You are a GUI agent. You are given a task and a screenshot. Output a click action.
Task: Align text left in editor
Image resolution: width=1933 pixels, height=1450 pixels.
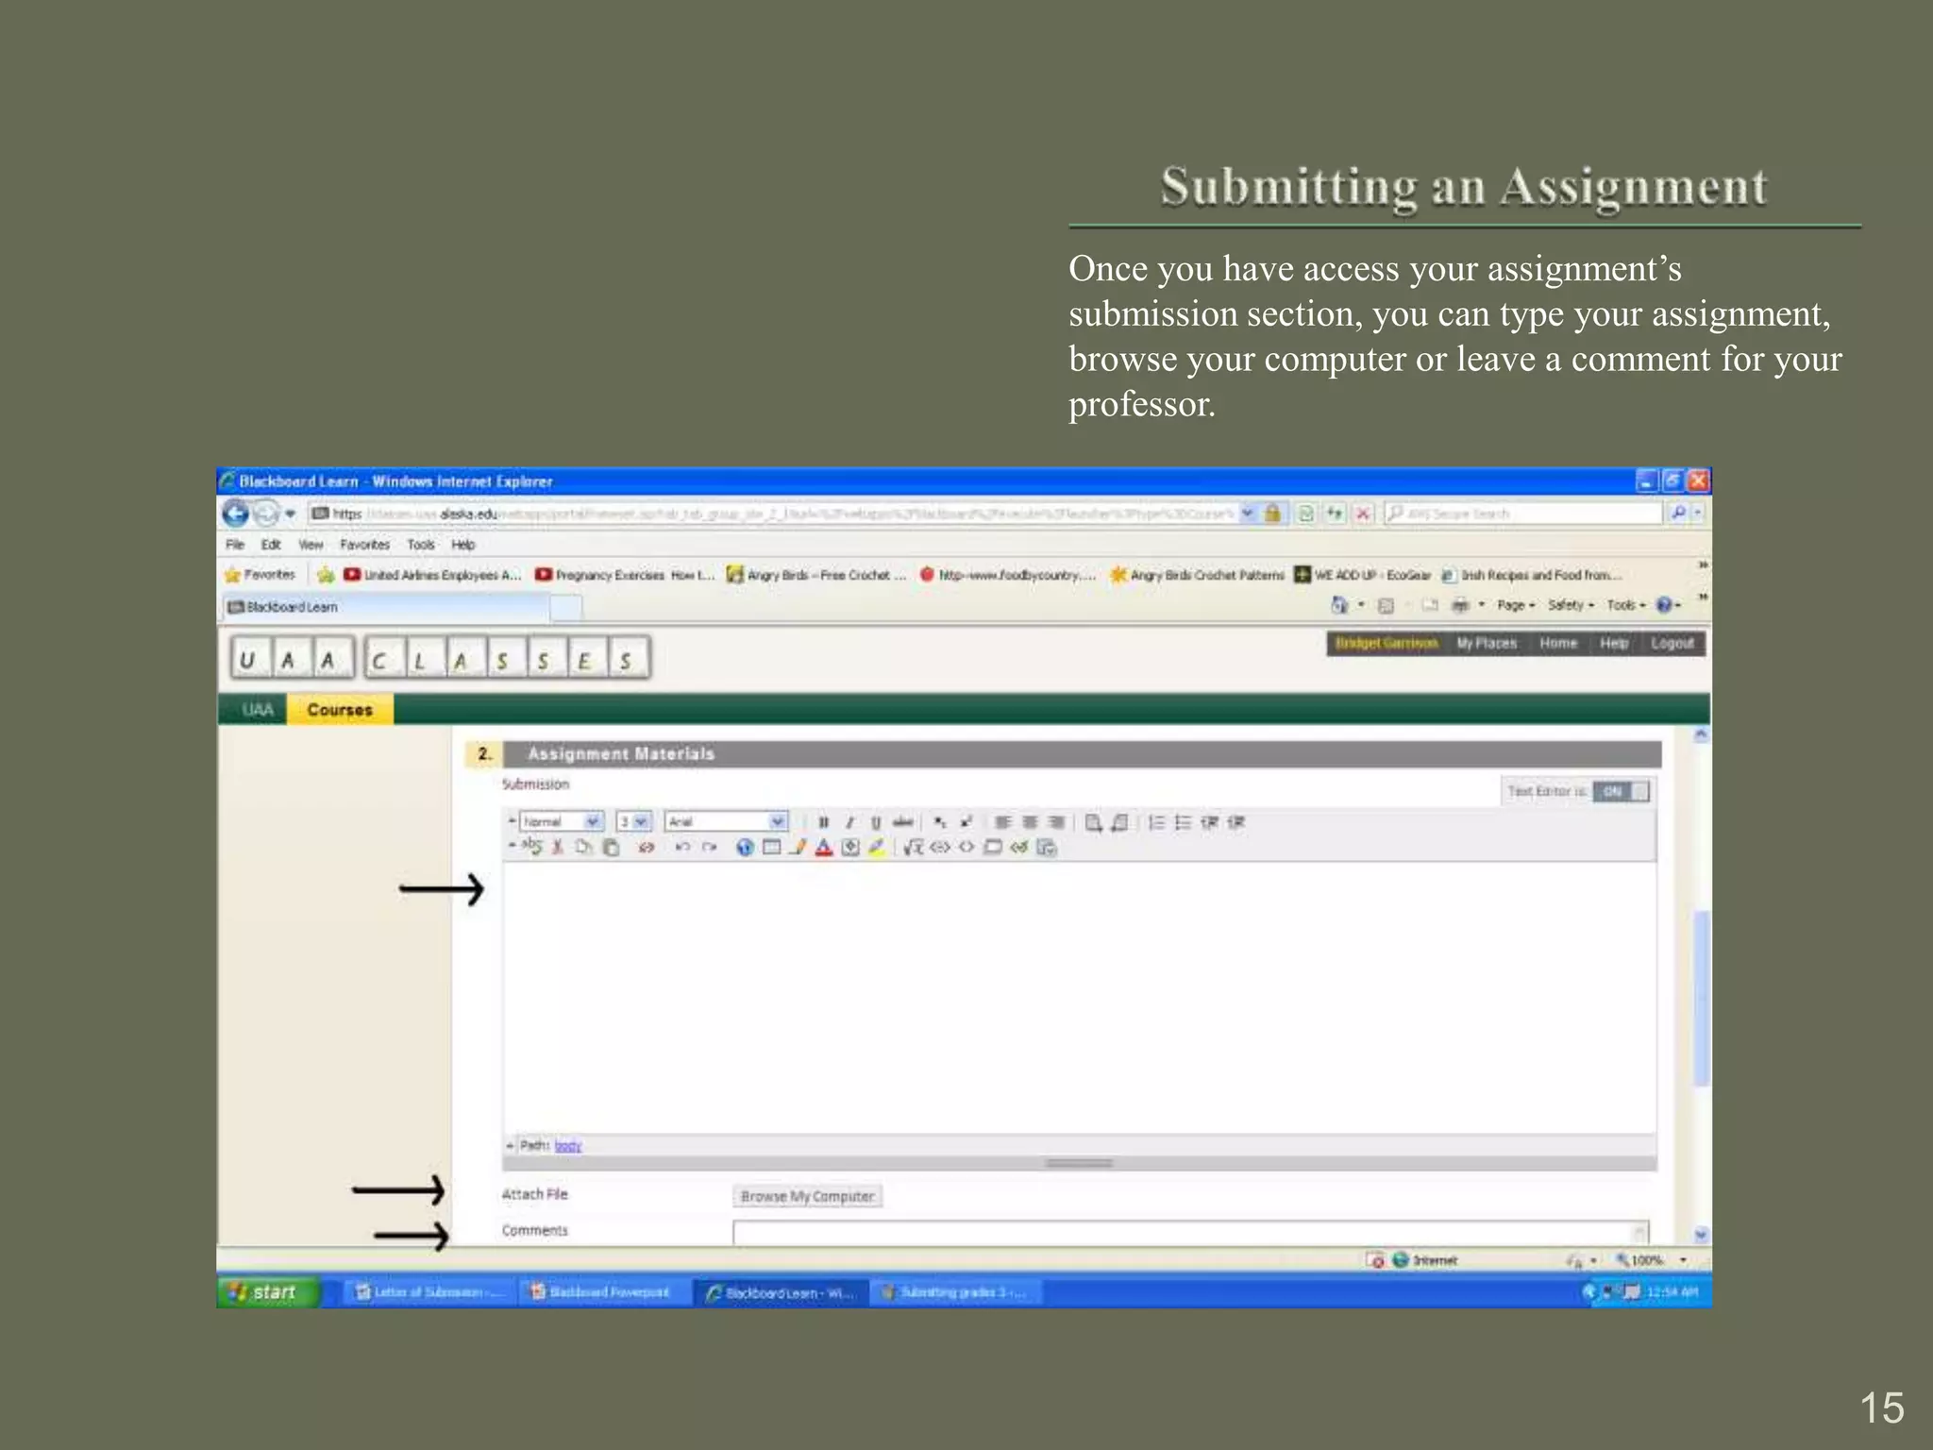pyautogui.click(x=1003, y=822)
